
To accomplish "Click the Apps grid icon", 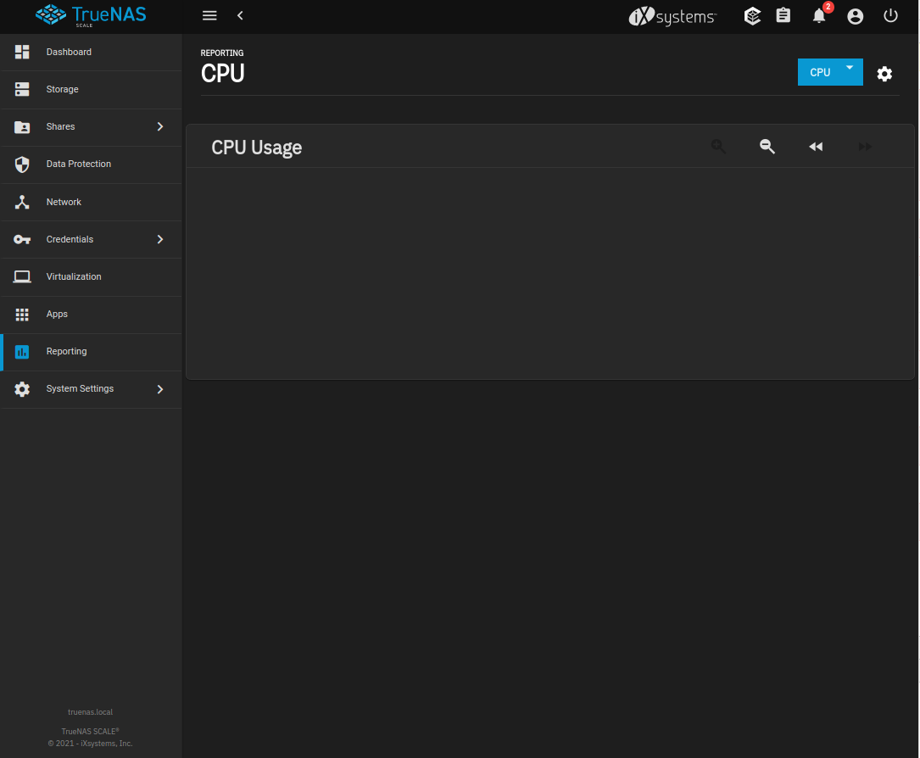I will coord(22,315).
